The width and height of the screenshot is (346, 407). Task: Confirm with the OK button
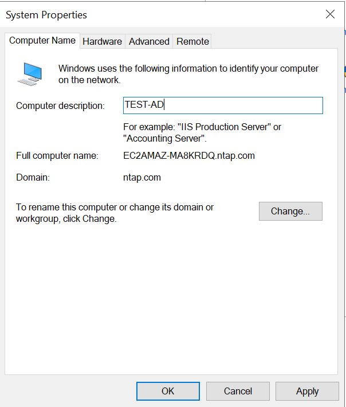click(168, 391)
